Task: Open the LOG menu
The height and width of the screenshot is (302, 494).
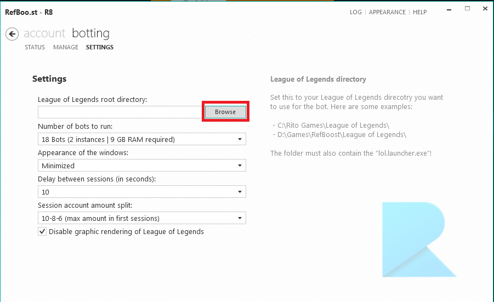Action: (355, 12)
